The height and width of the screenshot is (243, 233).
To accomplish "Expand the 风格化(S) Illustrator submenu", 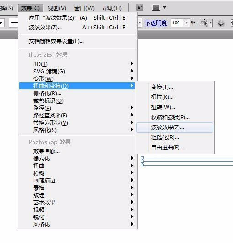I will point(78,130).
